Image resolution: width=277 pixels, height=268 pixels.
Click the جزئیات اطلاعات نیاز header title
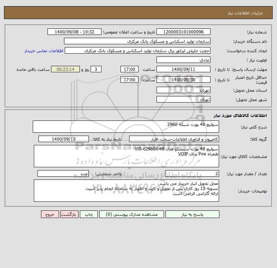(245, 13)
